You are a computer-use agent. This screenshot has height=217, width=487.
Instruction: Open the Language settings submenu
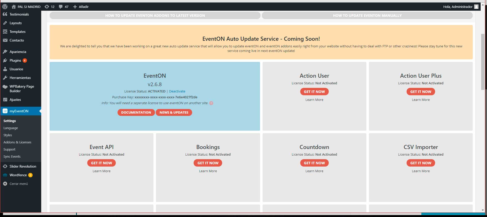click(x=11, y=128)
